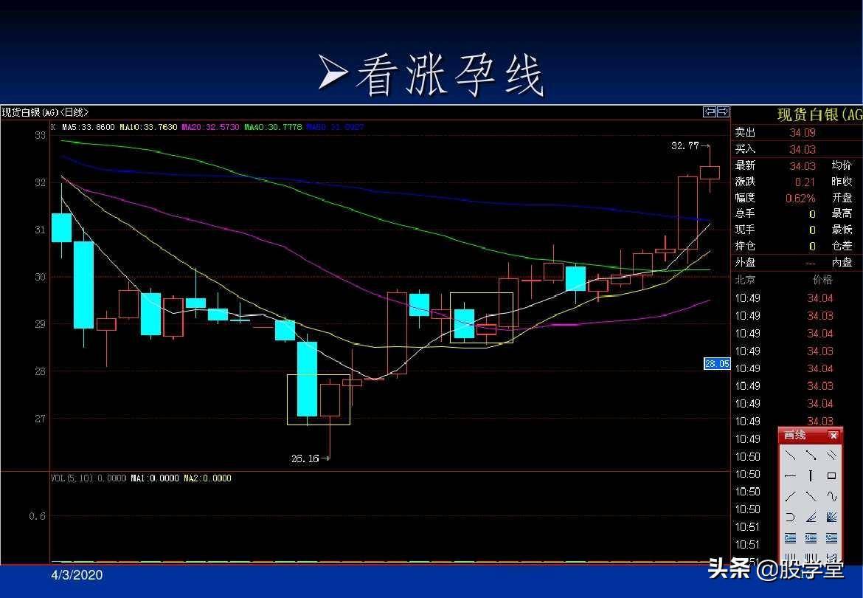This screenshot has width=863, height=598.
Task: Choose the percentage retracement lines tool
Action: (811, 538)
